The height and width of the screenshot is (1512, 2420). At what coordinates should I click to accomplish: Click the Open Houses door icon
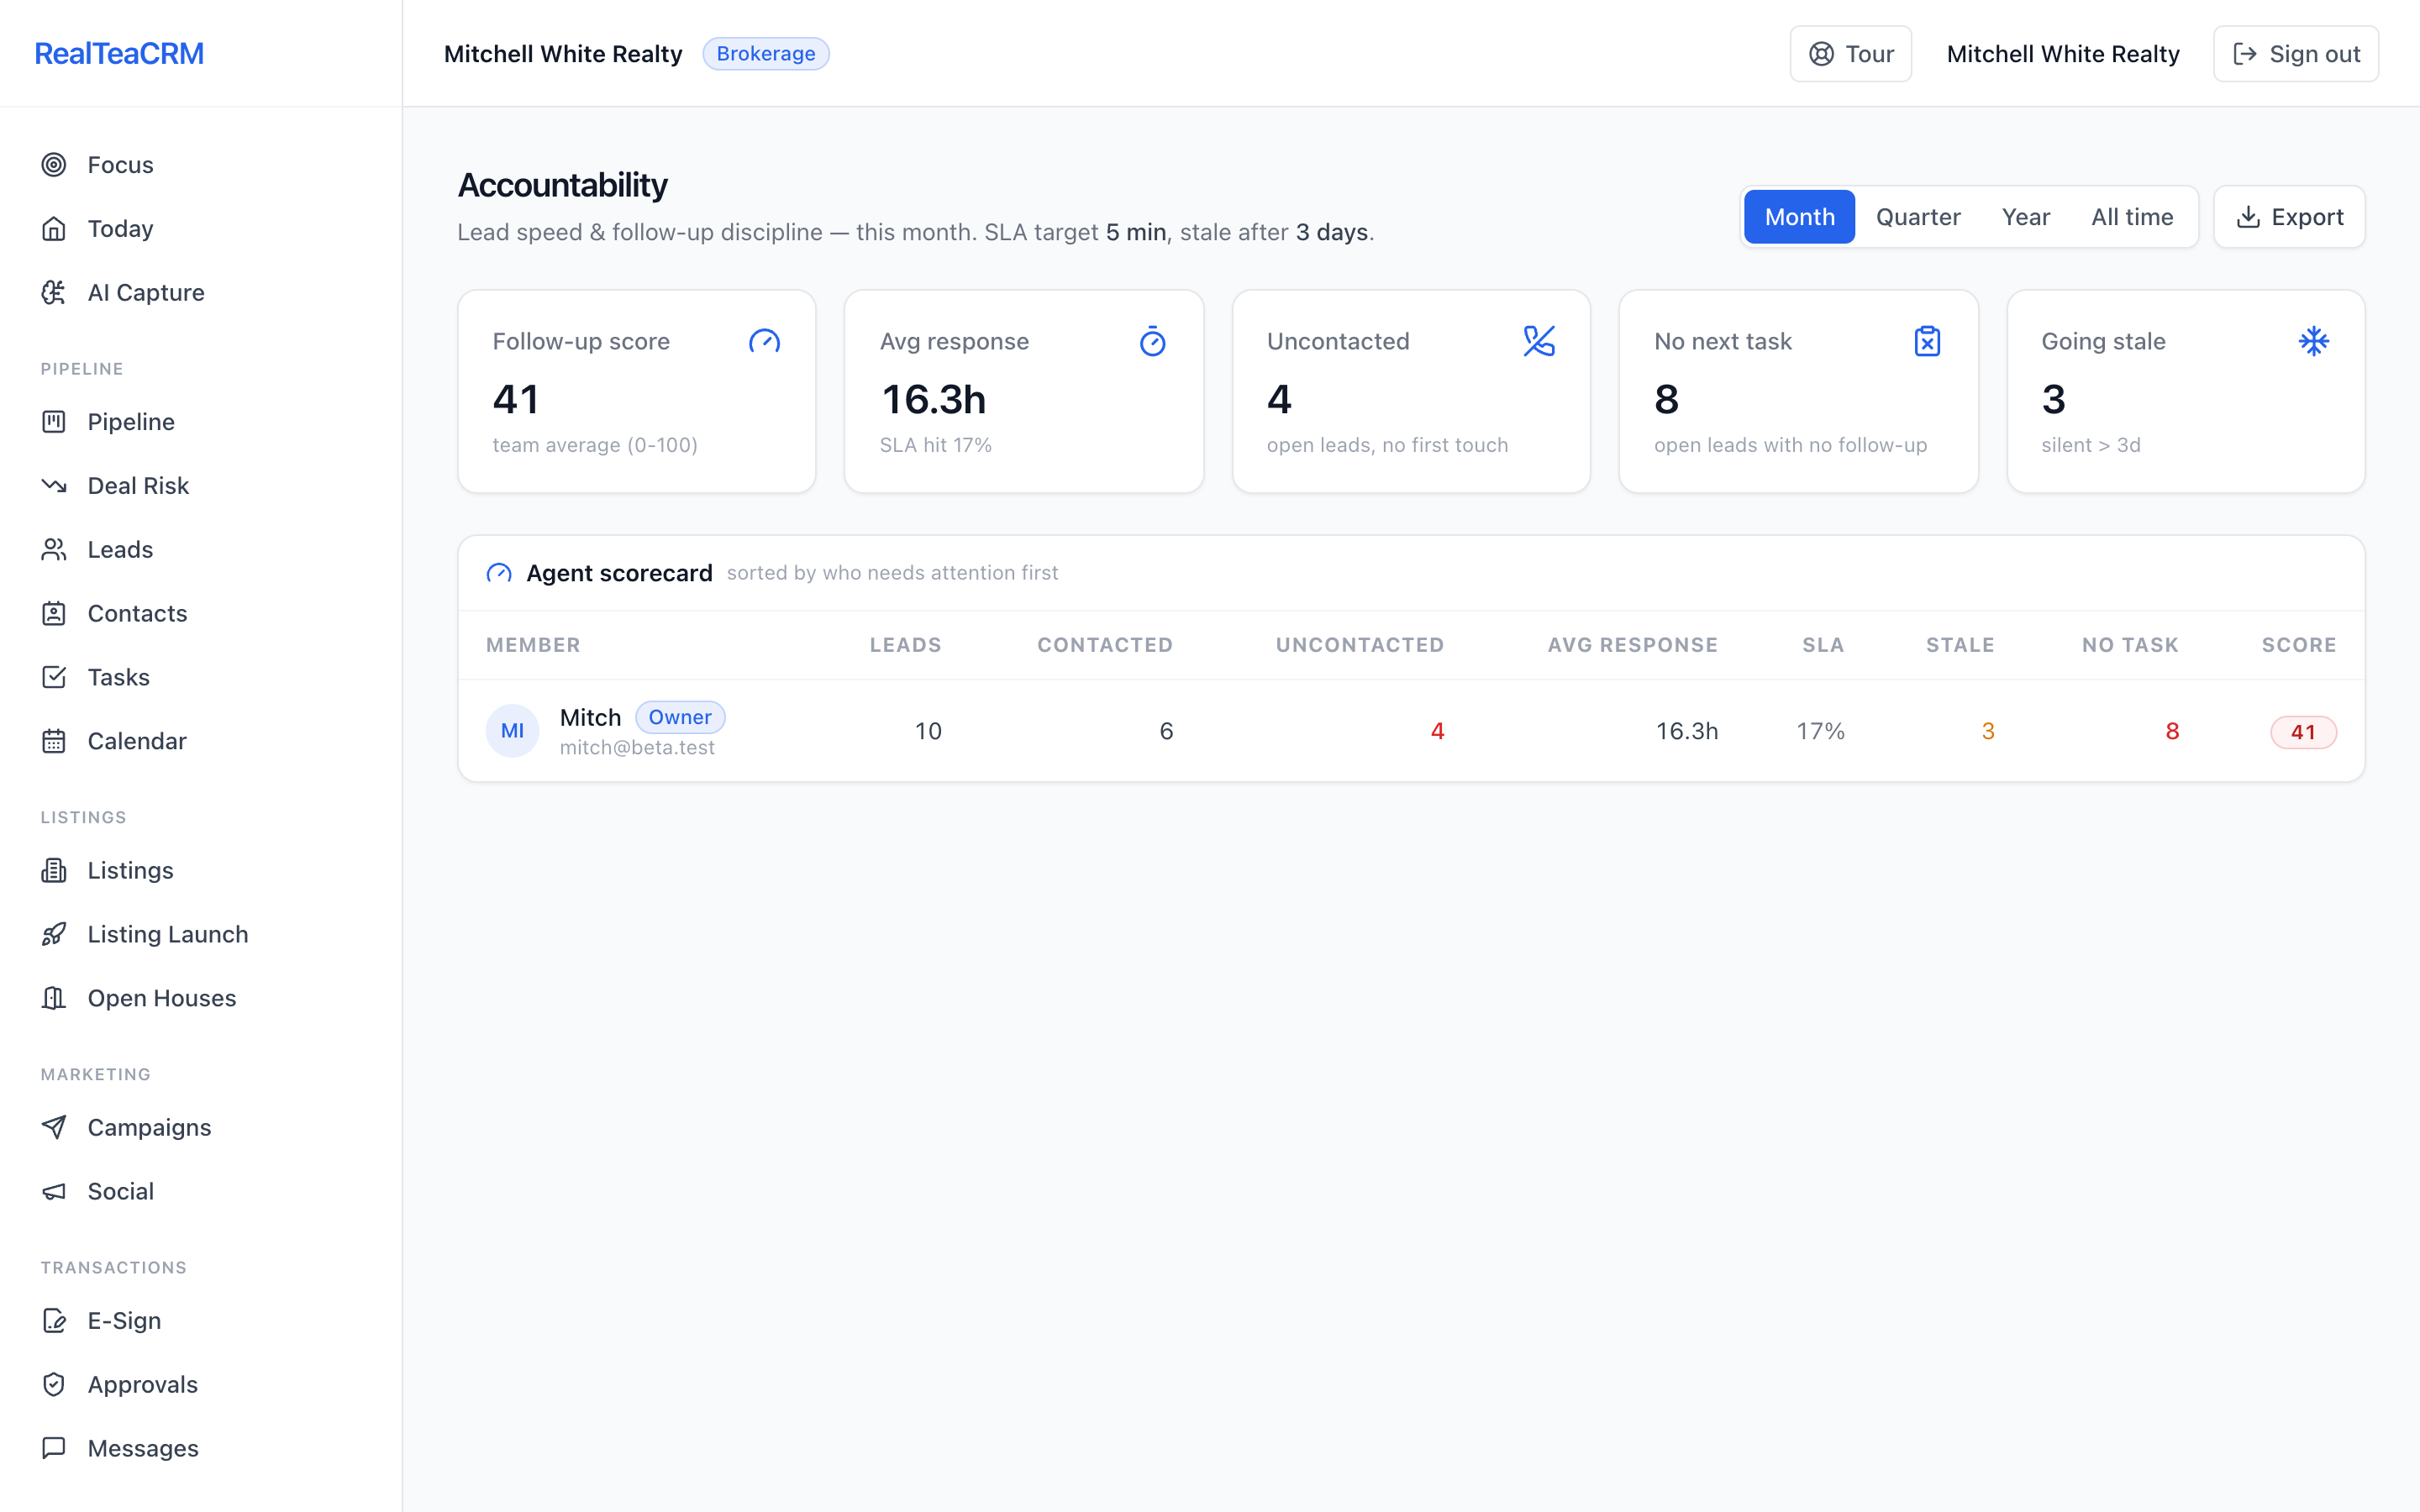(x=54, y=999)
